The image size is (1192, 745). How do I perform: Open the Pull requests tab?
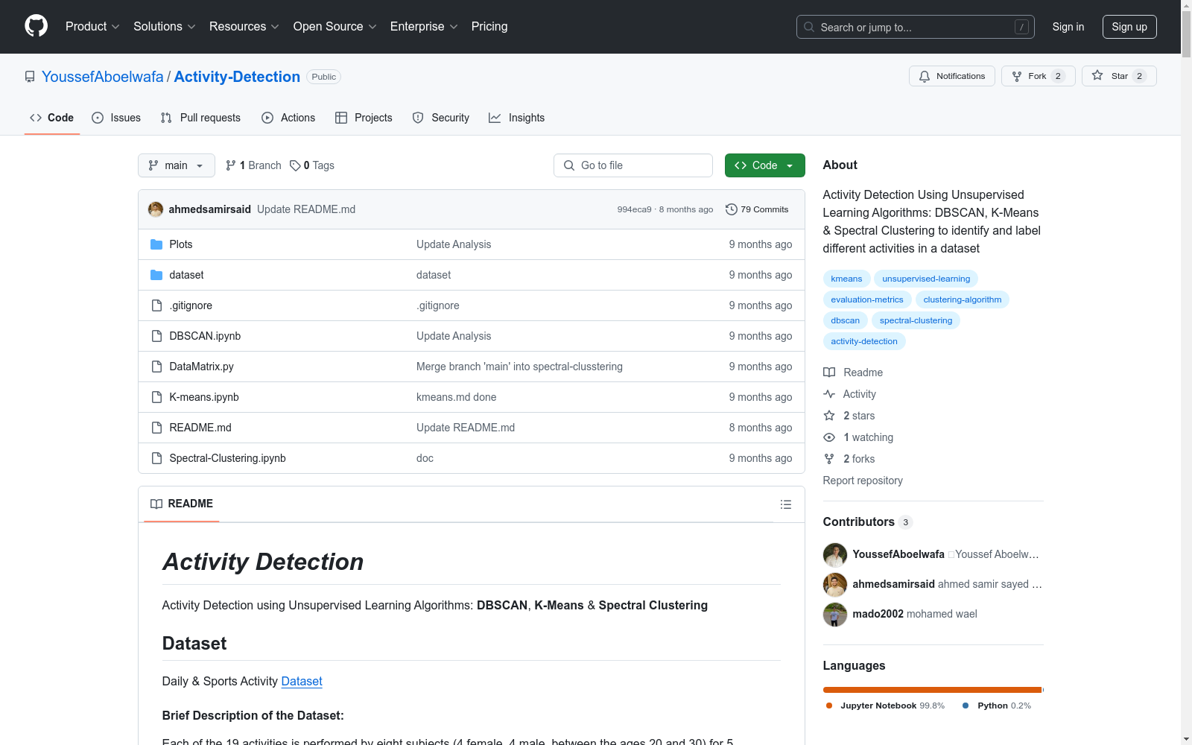[x=200, y=118]
